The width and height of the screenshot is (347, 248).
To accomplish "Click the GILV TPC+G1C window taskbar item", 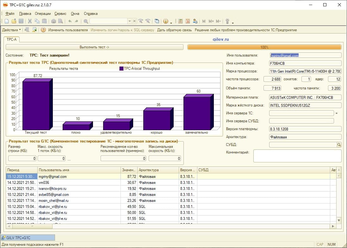I will tap(28, 238).
